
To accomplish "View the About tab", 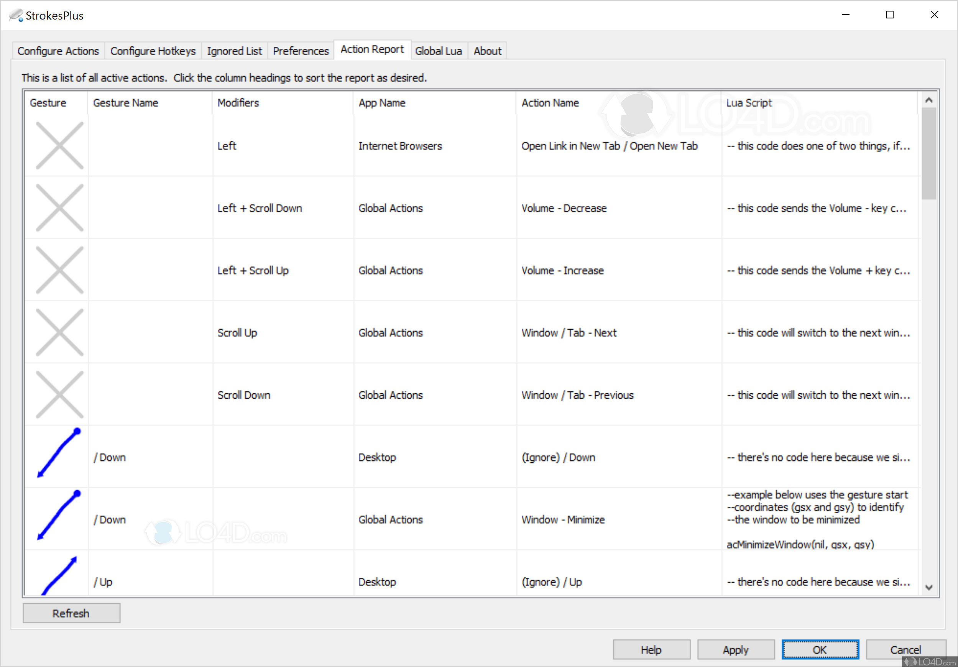I will click(x=487, y=51).
